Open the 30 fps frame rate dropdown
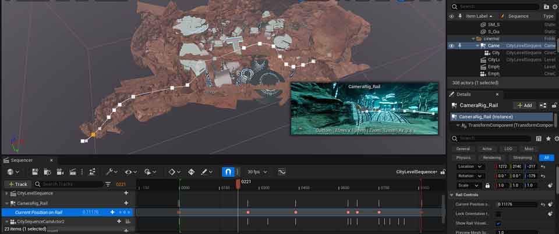Screen dimensions: 559x234 [256, 172]
